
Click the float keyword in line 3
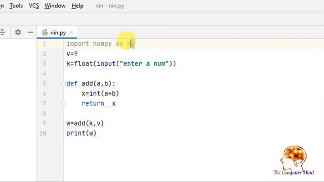pos(84,64)
